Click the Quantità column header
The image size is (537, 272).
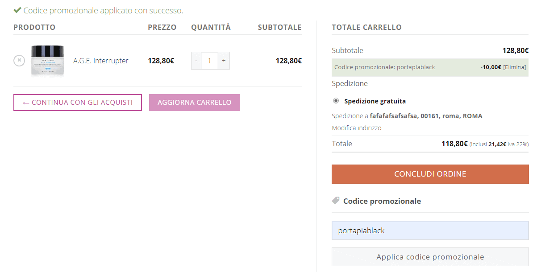click(211, 27)
